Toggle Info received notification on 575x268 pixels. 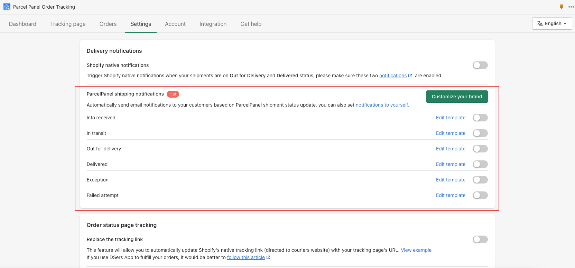coord(480,118)
